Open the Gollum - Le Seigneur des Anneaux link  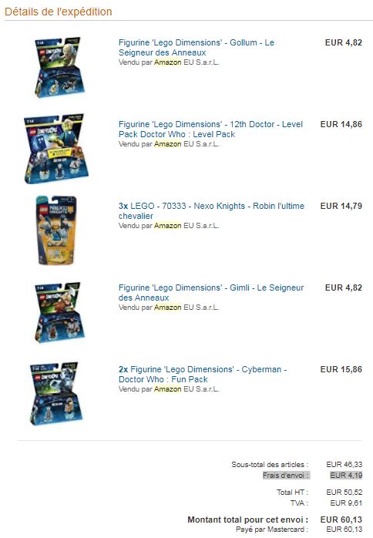[197, 47]
